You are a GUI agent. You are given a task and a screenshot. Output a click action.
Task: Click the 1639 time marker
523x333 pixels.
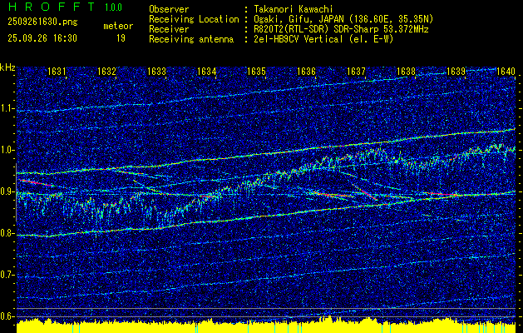(x=456, y=71)
